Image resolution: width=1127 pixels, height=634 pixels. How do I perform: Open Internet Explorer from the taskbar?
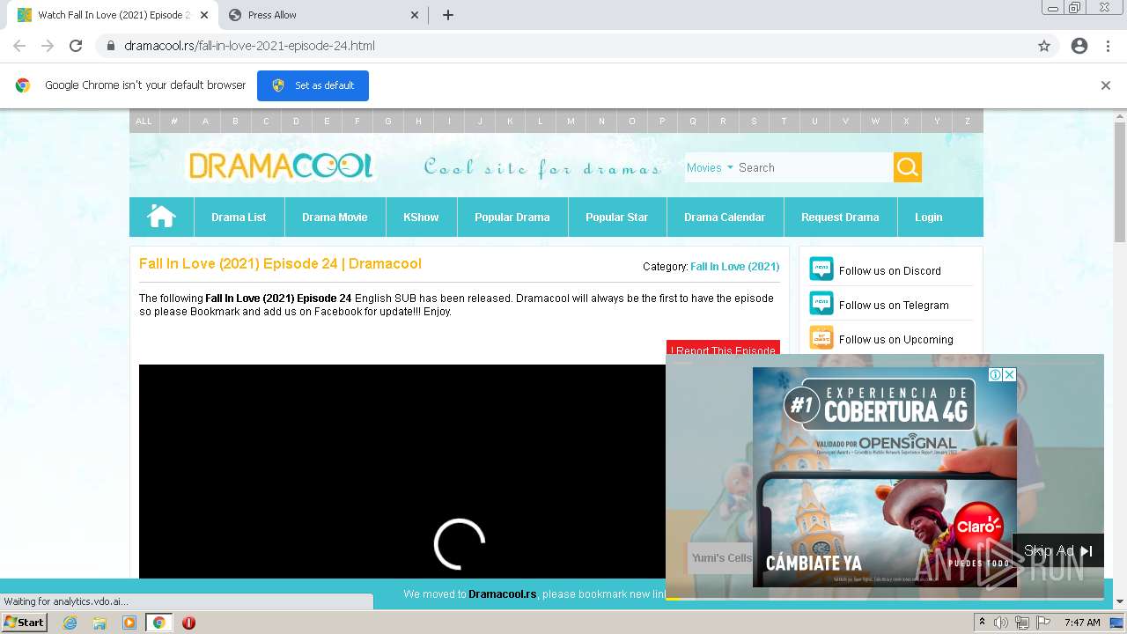tap(70, 623)
